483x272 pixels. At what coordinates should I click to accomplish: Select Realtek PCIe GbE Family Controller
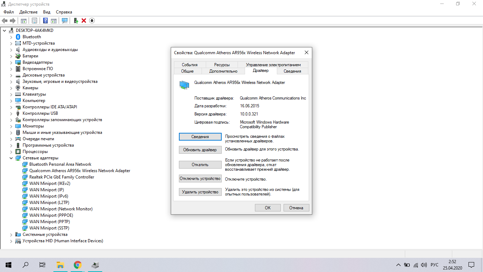pyautogui.click(x=62, y=177)
